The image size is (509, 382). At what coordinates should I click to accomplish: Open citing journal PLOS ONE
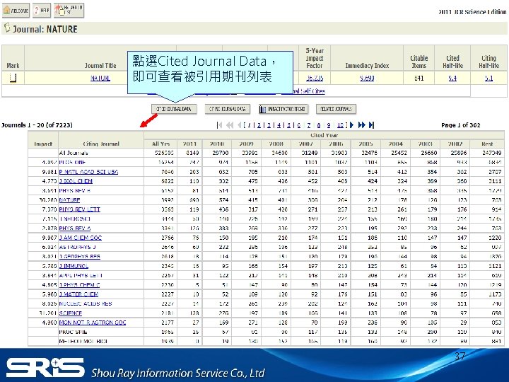pyautogui.click(x=72, y=162)
